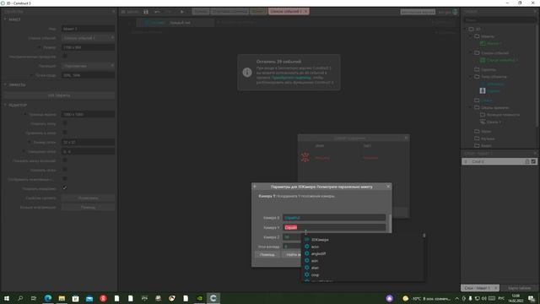Open the user account icon
540x304 pixels.
[x=456, y=12]
